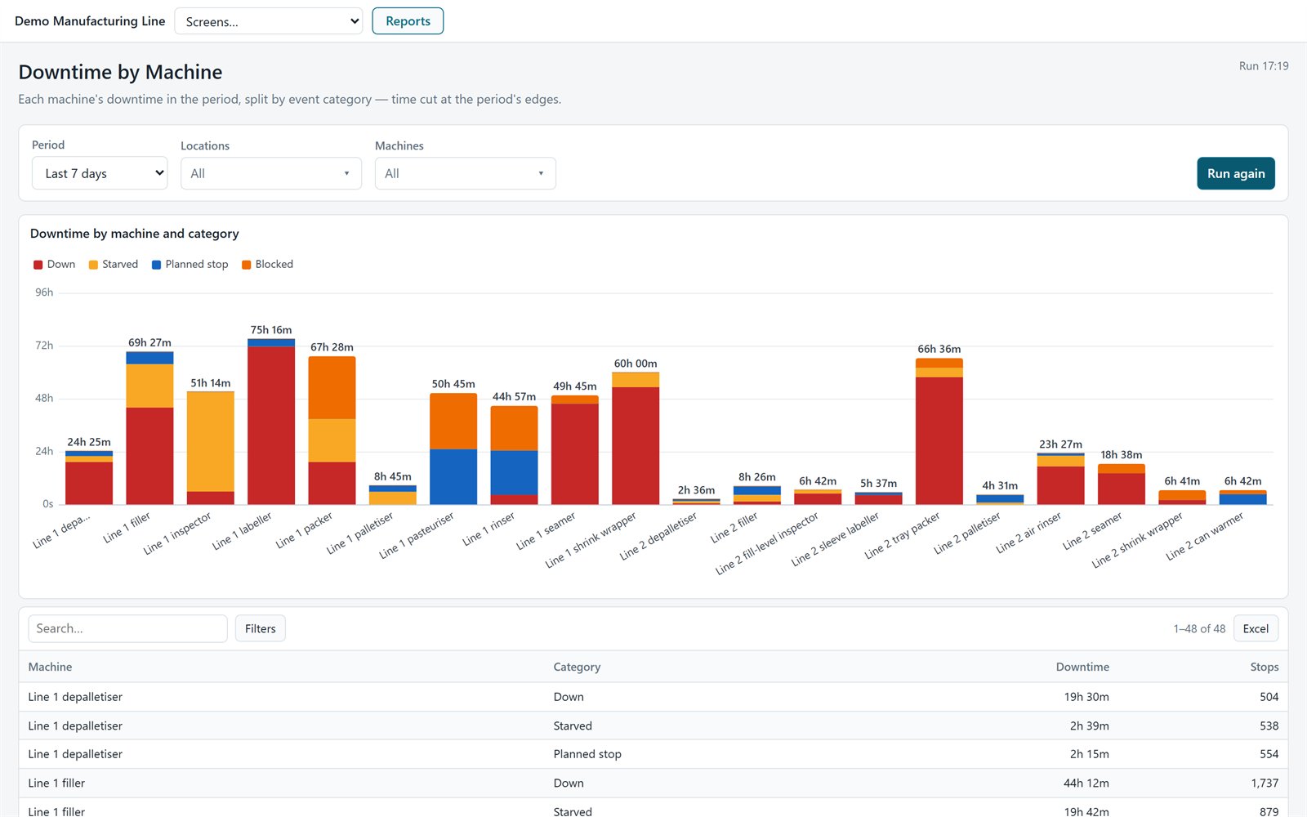Click the Line 1 rinser blocked segment

point(514,428)
